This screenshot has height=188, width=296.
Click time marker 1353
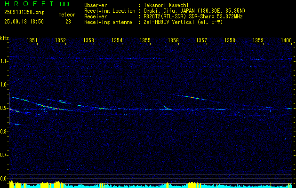coord(89,40)
